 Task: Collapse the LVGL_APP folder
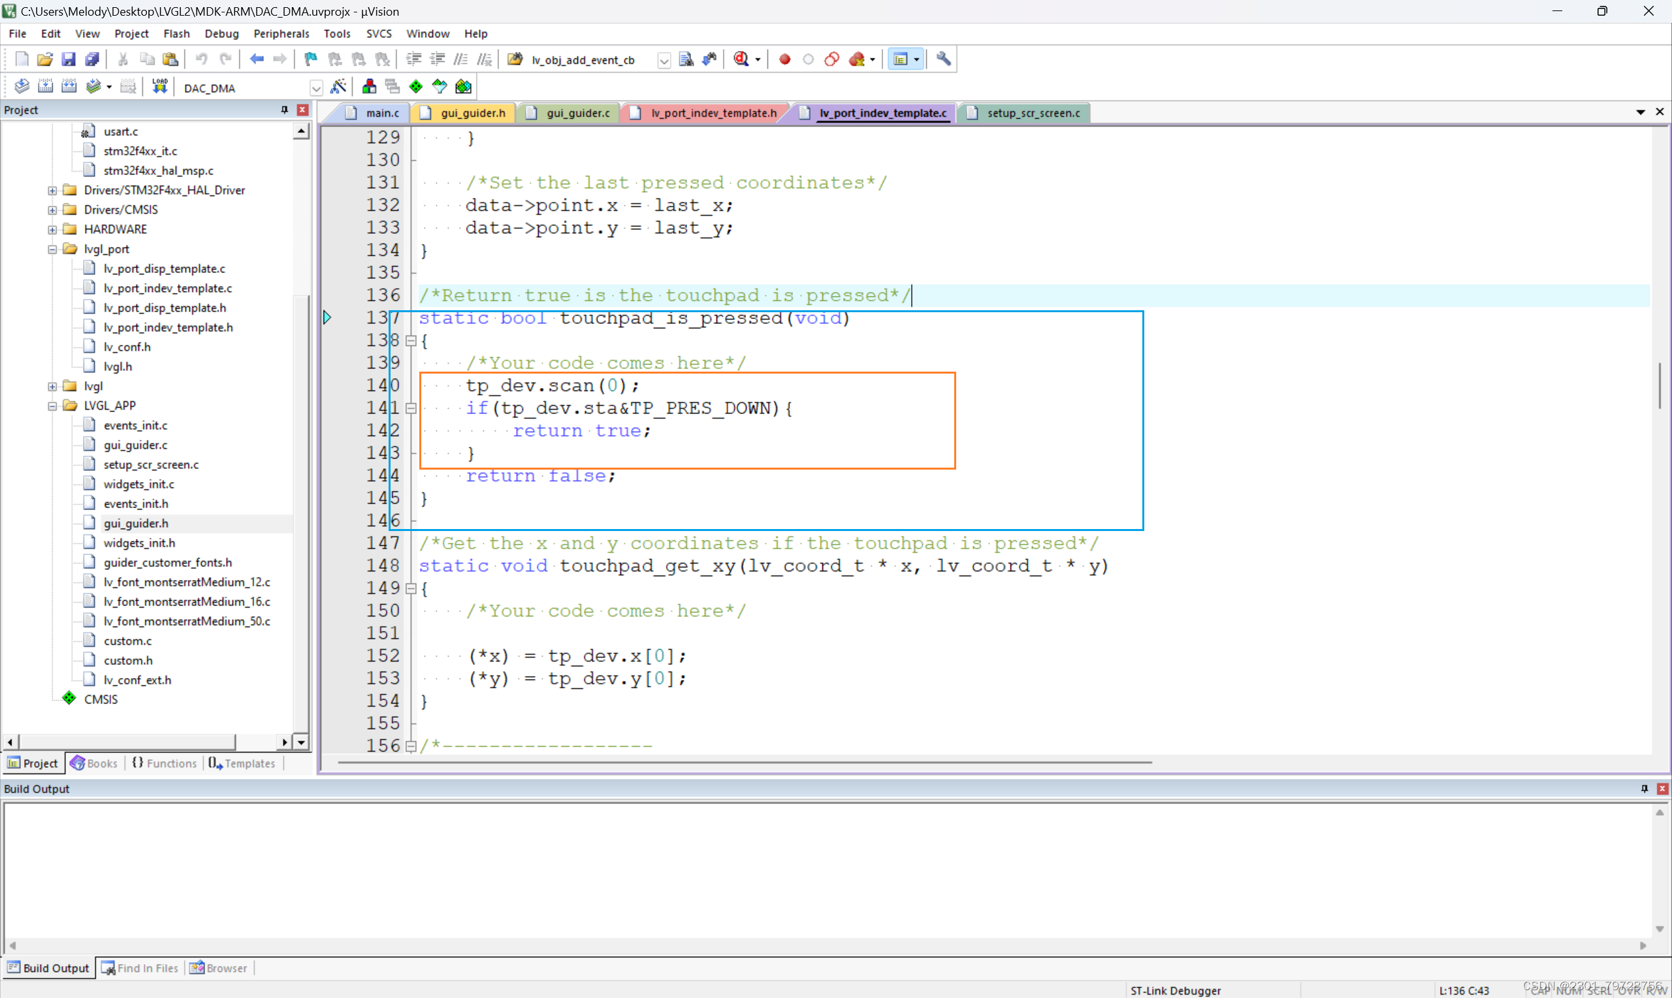pos(52,406)
